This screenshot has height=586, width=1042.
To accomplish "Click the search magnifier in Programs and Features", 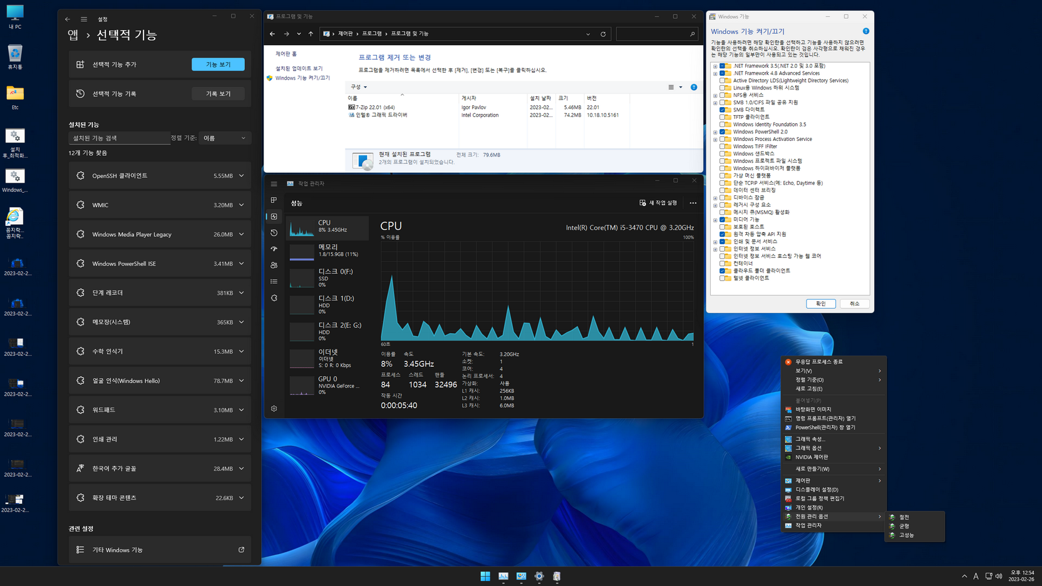I will coord(692,34).
